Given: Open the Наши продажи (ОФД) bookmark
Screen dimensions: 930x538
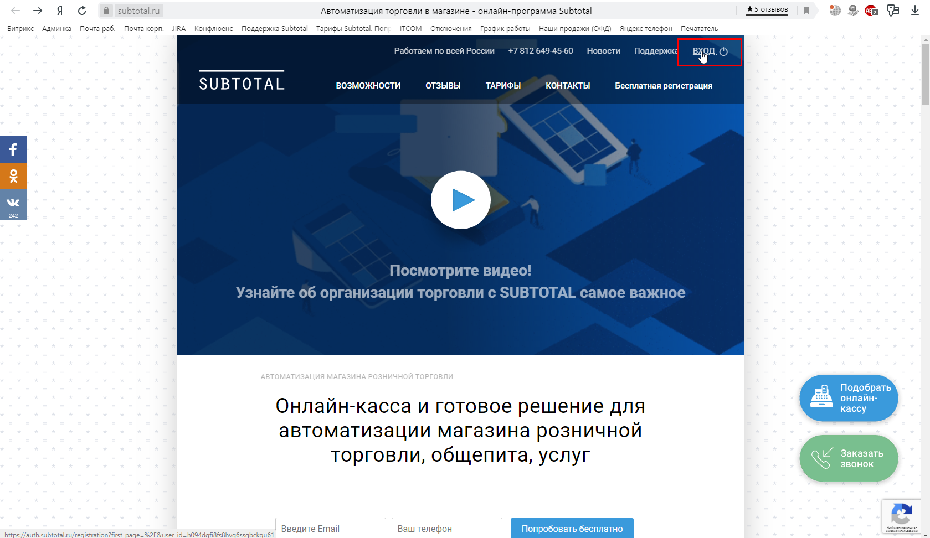Looking at the screenshot, I should point(575,28).
